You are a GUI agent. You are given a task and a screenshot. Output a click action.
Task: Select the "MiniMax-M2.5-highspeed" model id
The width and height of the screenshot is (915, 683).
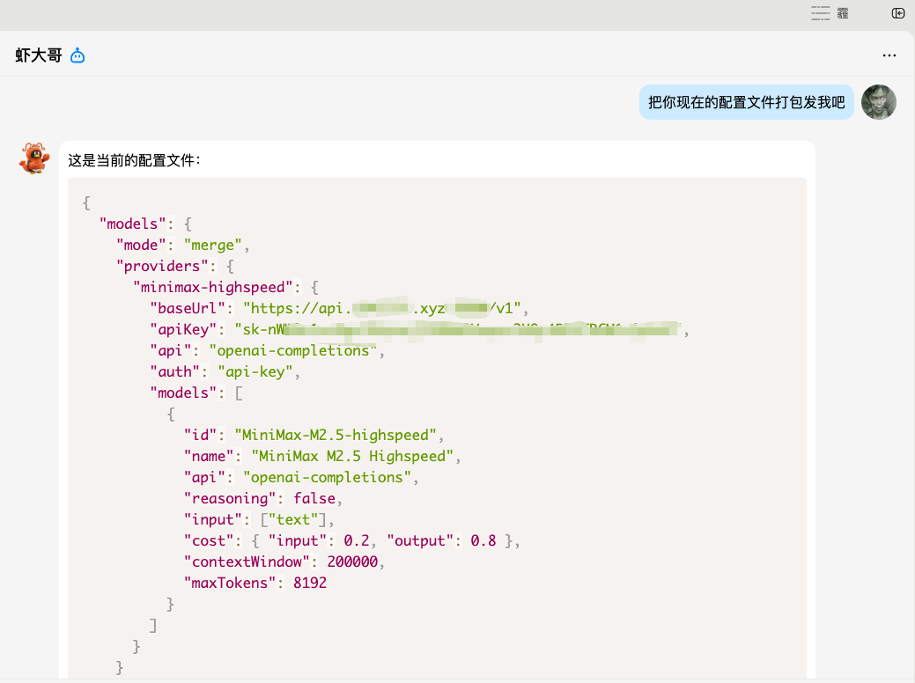[x=333, y=435]
